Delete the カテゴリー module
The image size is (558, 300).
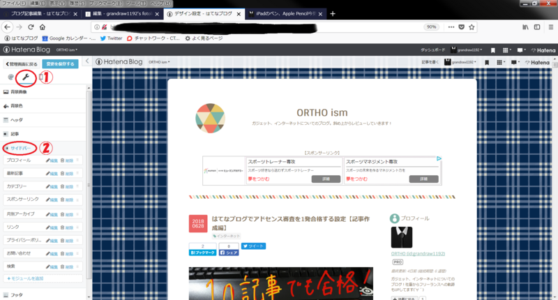[x=66, y=186]
